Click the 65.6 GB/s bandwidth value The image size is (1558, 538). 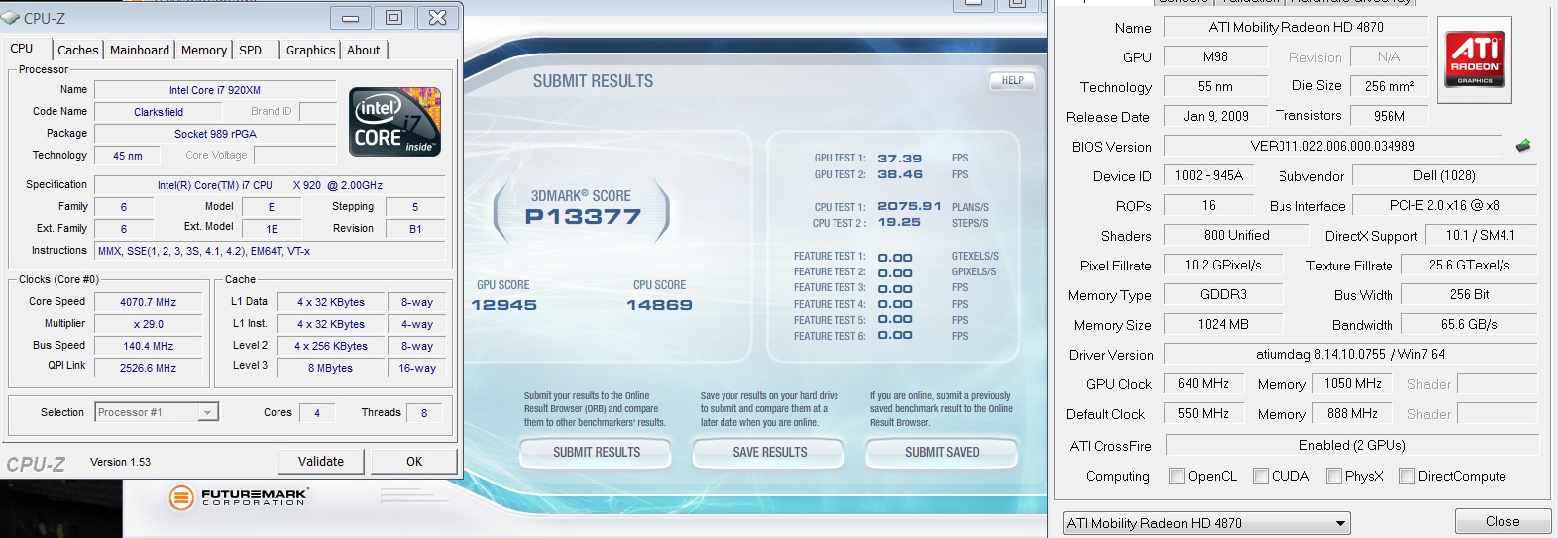tap(1469, 324)
